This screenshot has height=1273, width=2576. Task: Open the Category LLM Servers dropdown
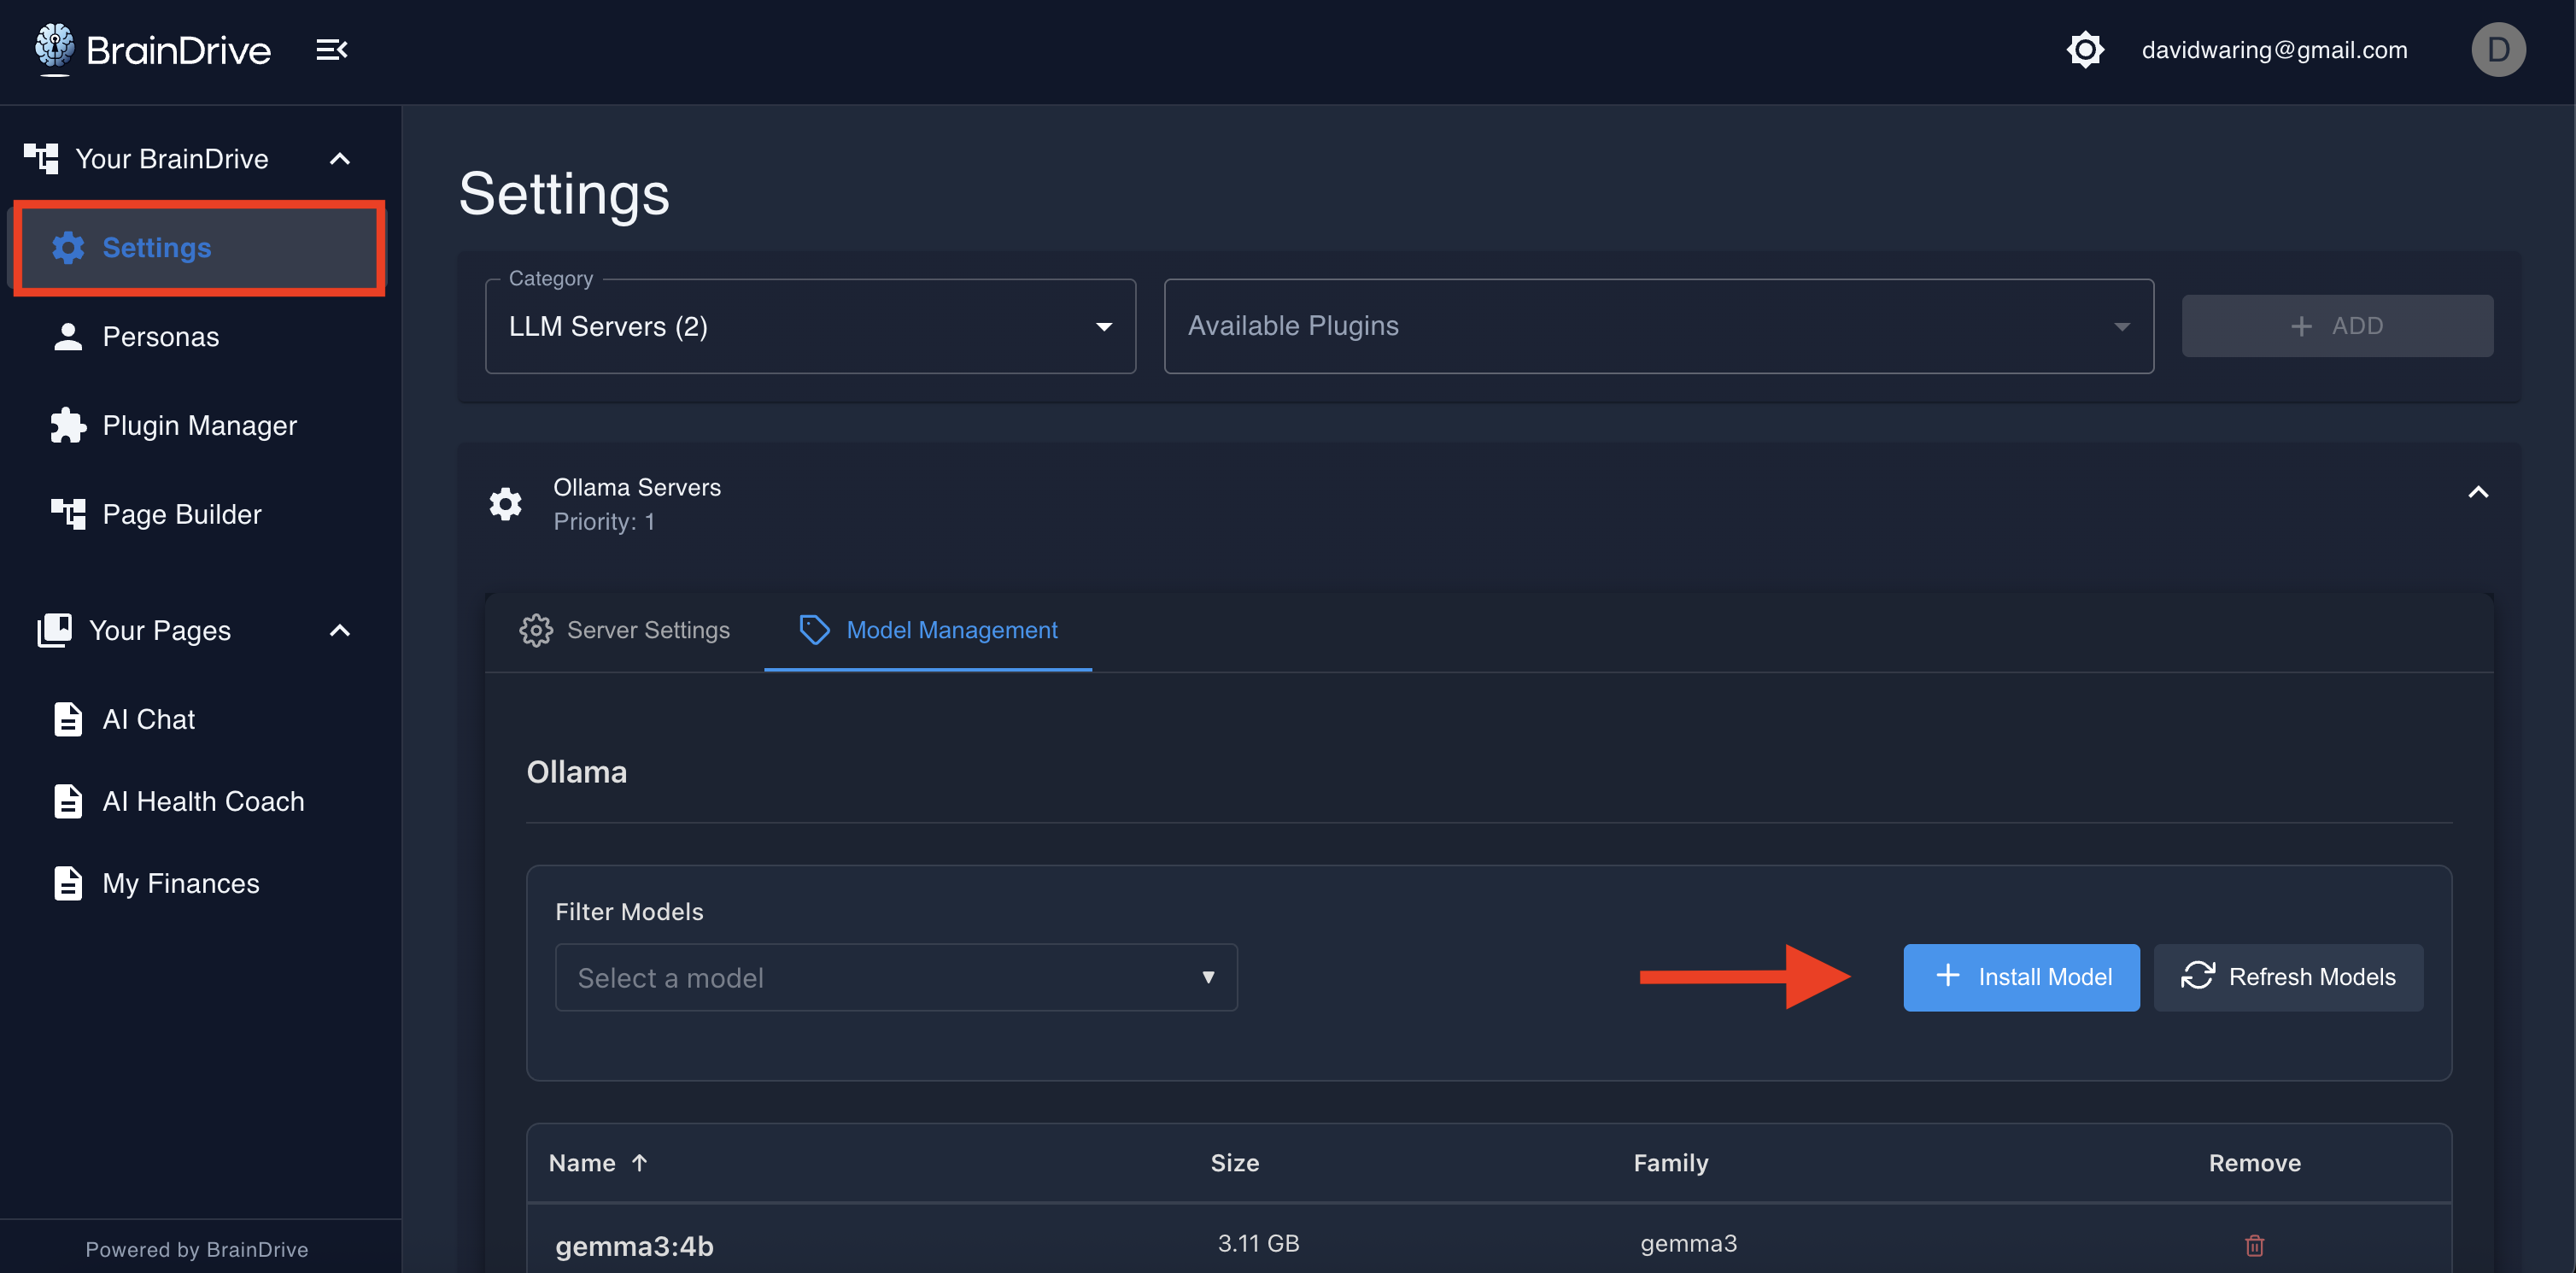click(810, 327)
